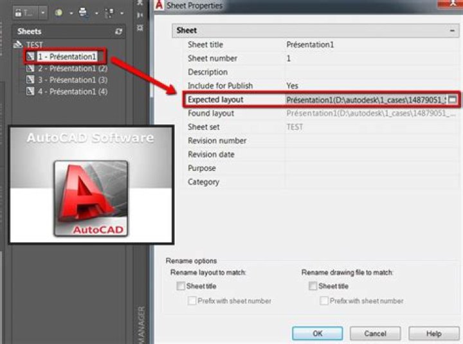Image resolution: width=463 pixels, height=344 pixels.
Task: Click the Sheet section header
Action: (315, 30)
